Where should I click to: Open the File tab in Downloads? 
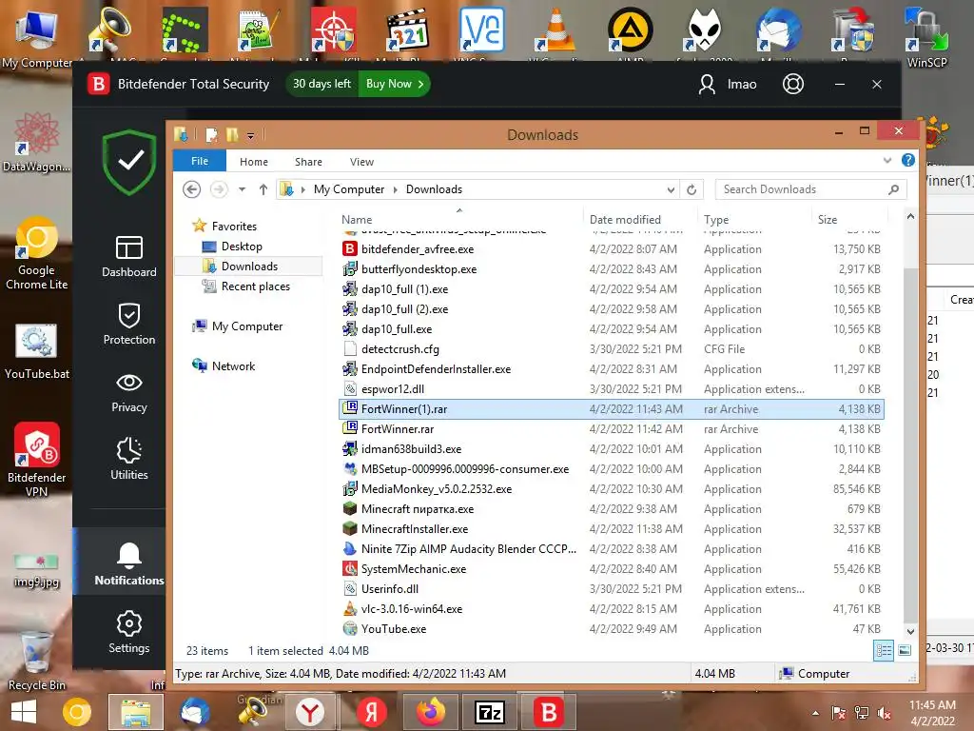pyautogui.click(x=200, y=161)
